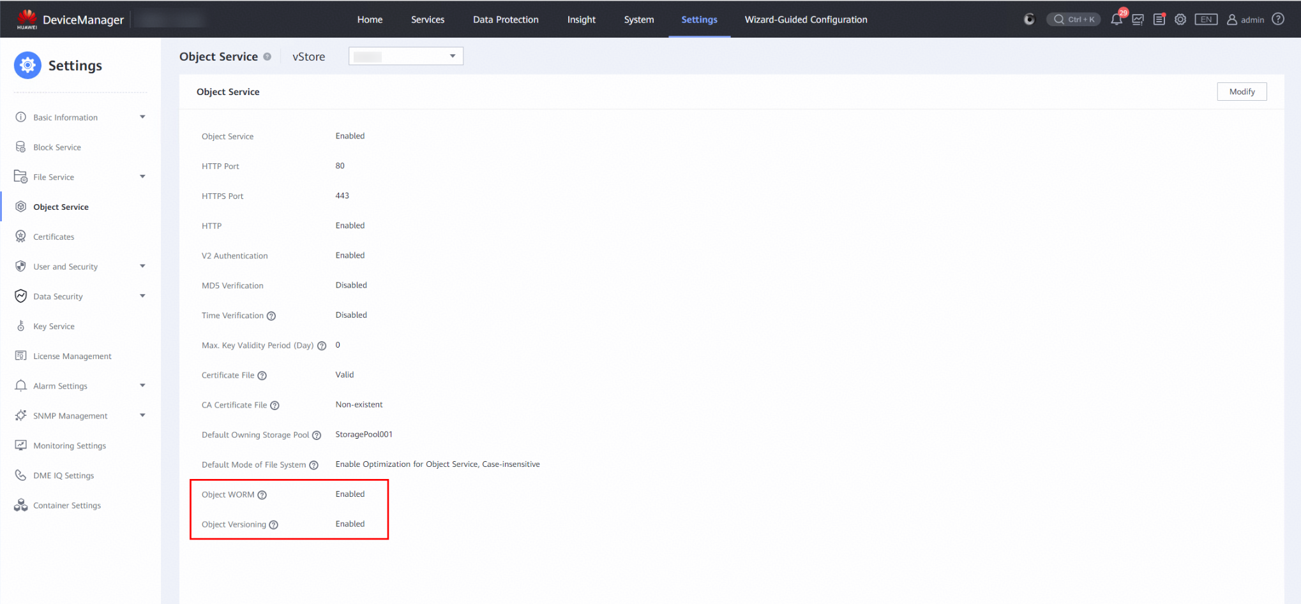The width and height of the screenshot is (1301, 604).
Task: Click the Non-existent CA certificate status
Action: pos(359,404)
